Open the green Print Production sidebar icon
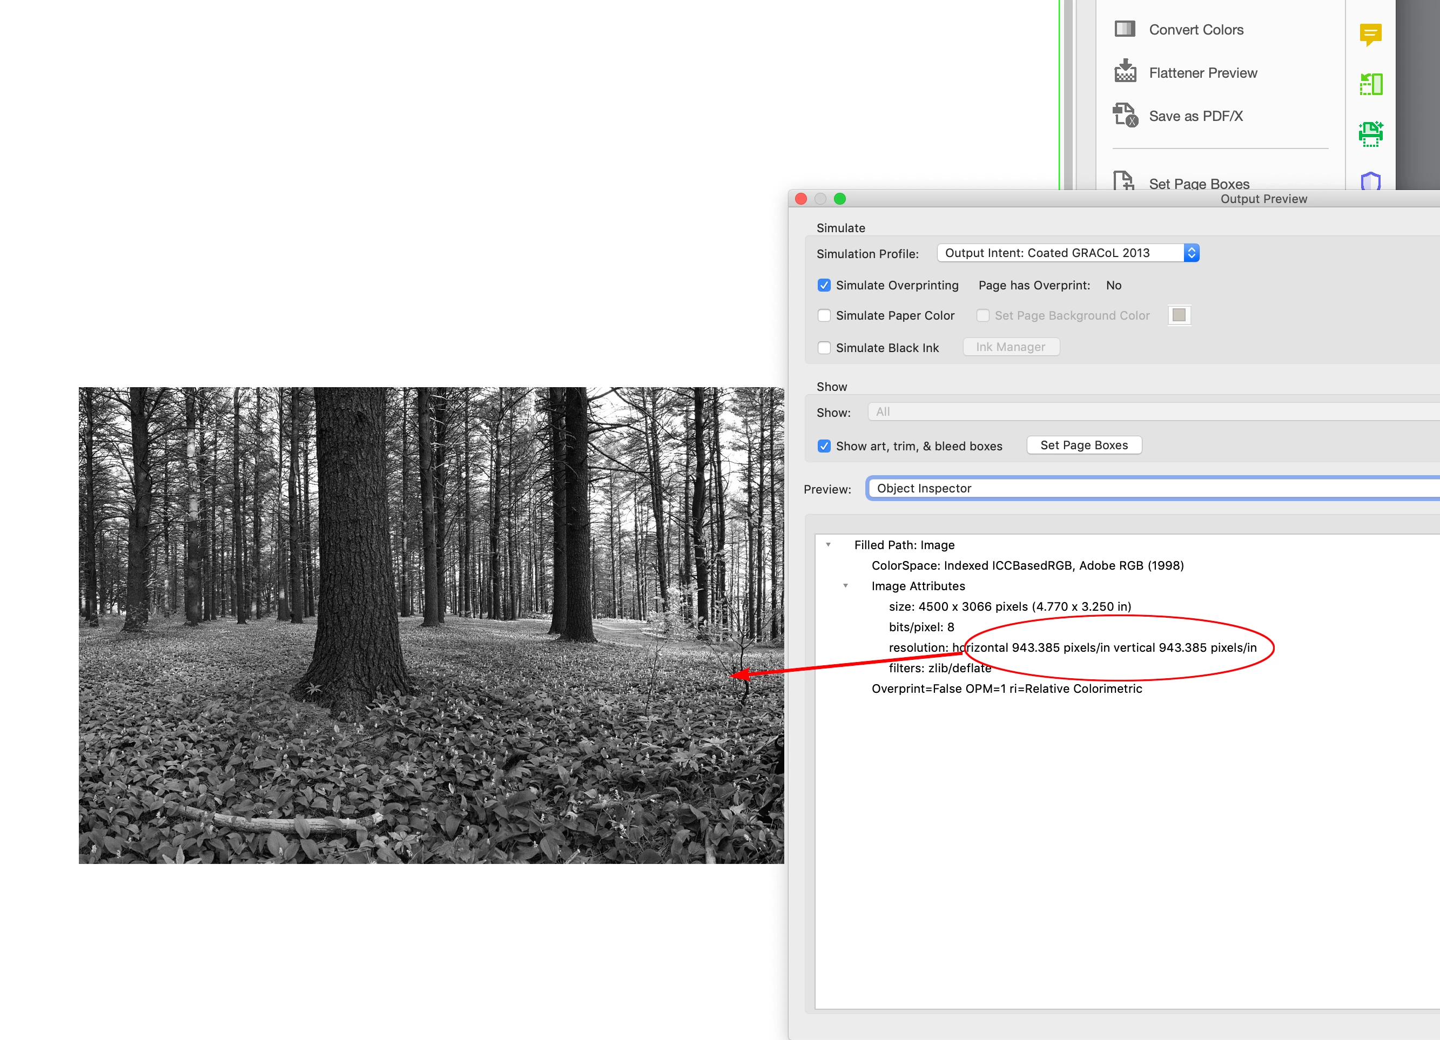Viewport: 1440px width, 1040px height. (1370, 134)
